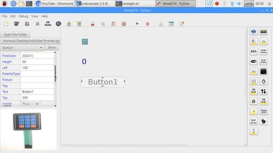Switch to wiredgtk.sh terminal taskbar window
The height and width of the screenshot is (153, 273).
coord(135,3)
